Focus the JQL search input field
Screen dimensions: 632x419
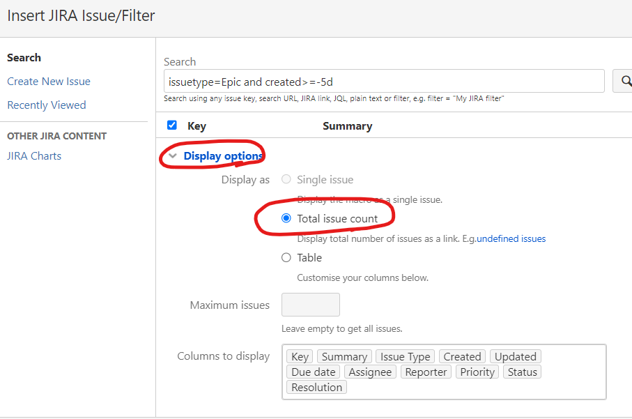coord(384,81)
